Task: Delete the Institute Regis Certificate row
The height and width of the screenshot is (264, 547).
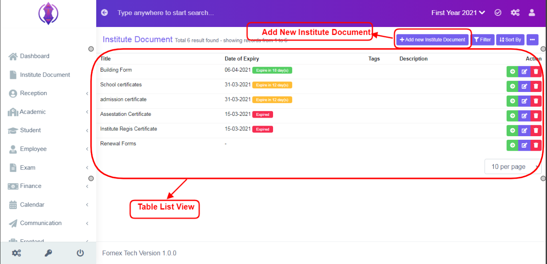Action: click(x=536, y=130)
